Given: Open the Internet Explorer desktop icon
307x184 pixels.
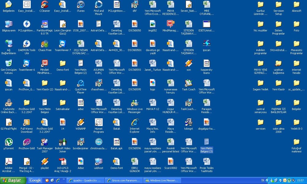Looking at the screenshot, I should (x=134, y=122).
